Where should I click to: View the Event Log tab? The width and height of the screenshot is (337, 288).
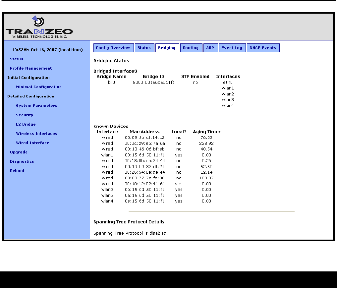[232, 48]
